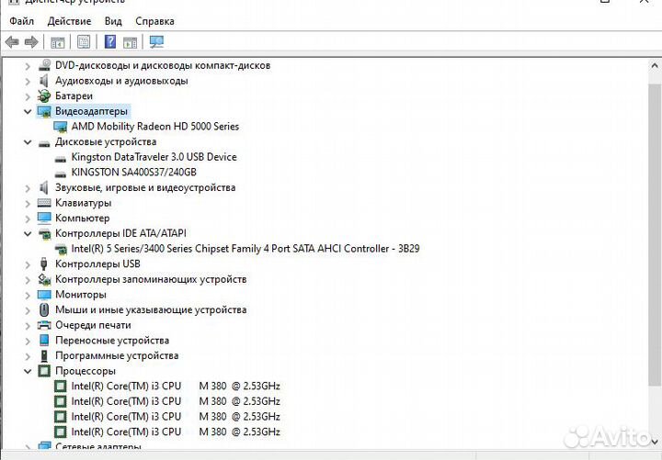This screenshot has height=460, width=662.
Task: Expand the Мониторы node arrow
Action: click(28, 295)
